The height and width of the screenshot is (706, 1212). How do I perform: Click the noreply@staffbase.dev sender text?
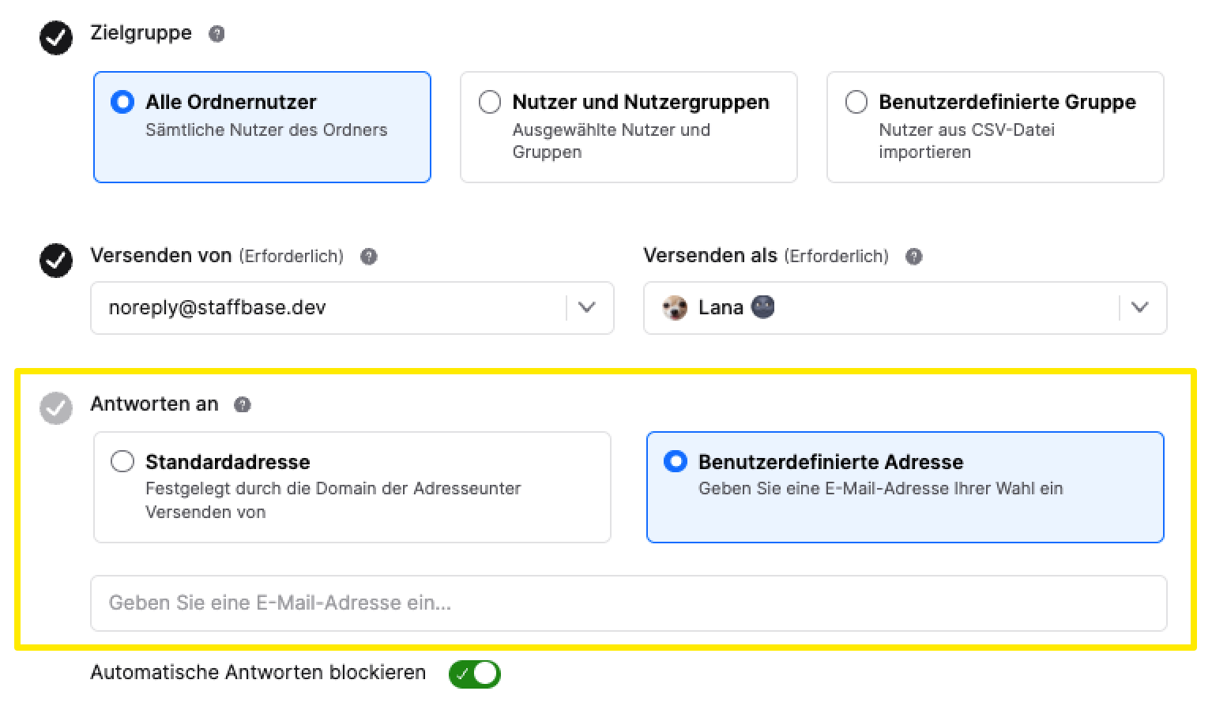pyautogui.click(x=217, y=307)
